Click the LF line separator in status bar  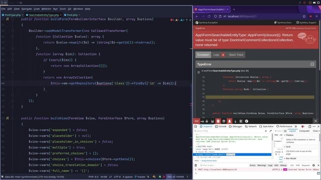tap(110, 177)
